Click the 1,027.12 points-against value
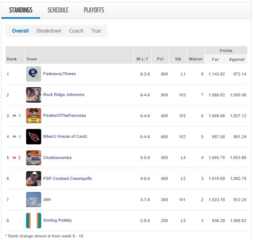The width and height of the screenshot is (253, 240). pyautogui.click(x=238, y=116)
